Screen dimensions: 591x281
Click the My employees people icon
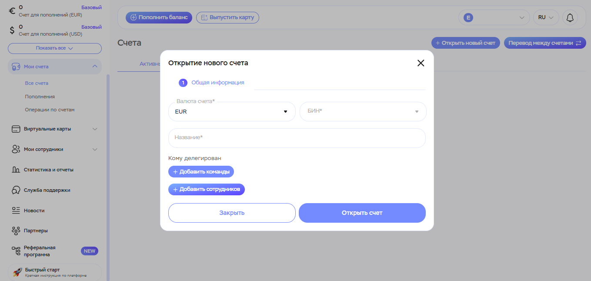pos(16,150)
